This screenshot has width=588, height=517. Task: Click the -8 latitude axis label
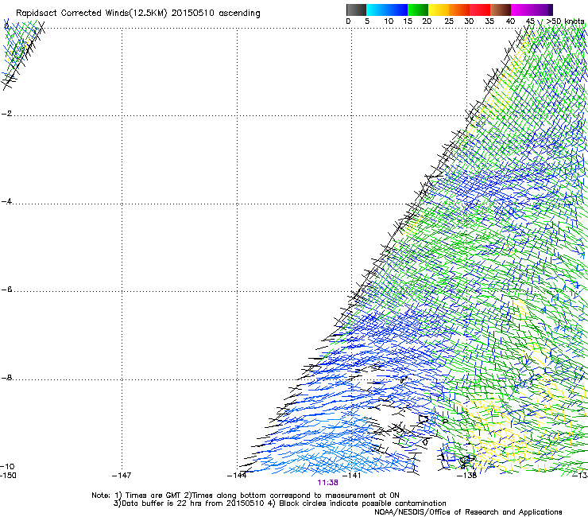6,378
